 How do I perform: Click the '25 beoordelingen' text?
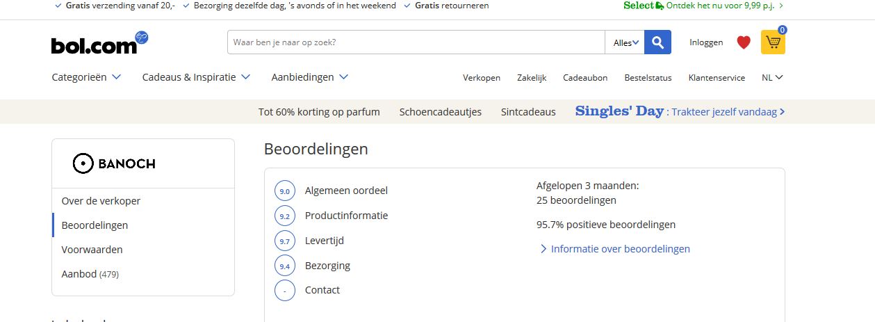576,200
